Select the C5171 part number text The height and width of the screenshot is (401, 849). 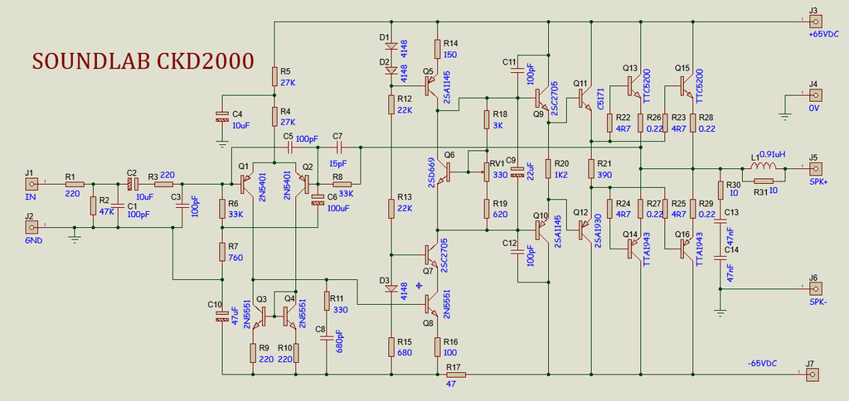[600, 98]
